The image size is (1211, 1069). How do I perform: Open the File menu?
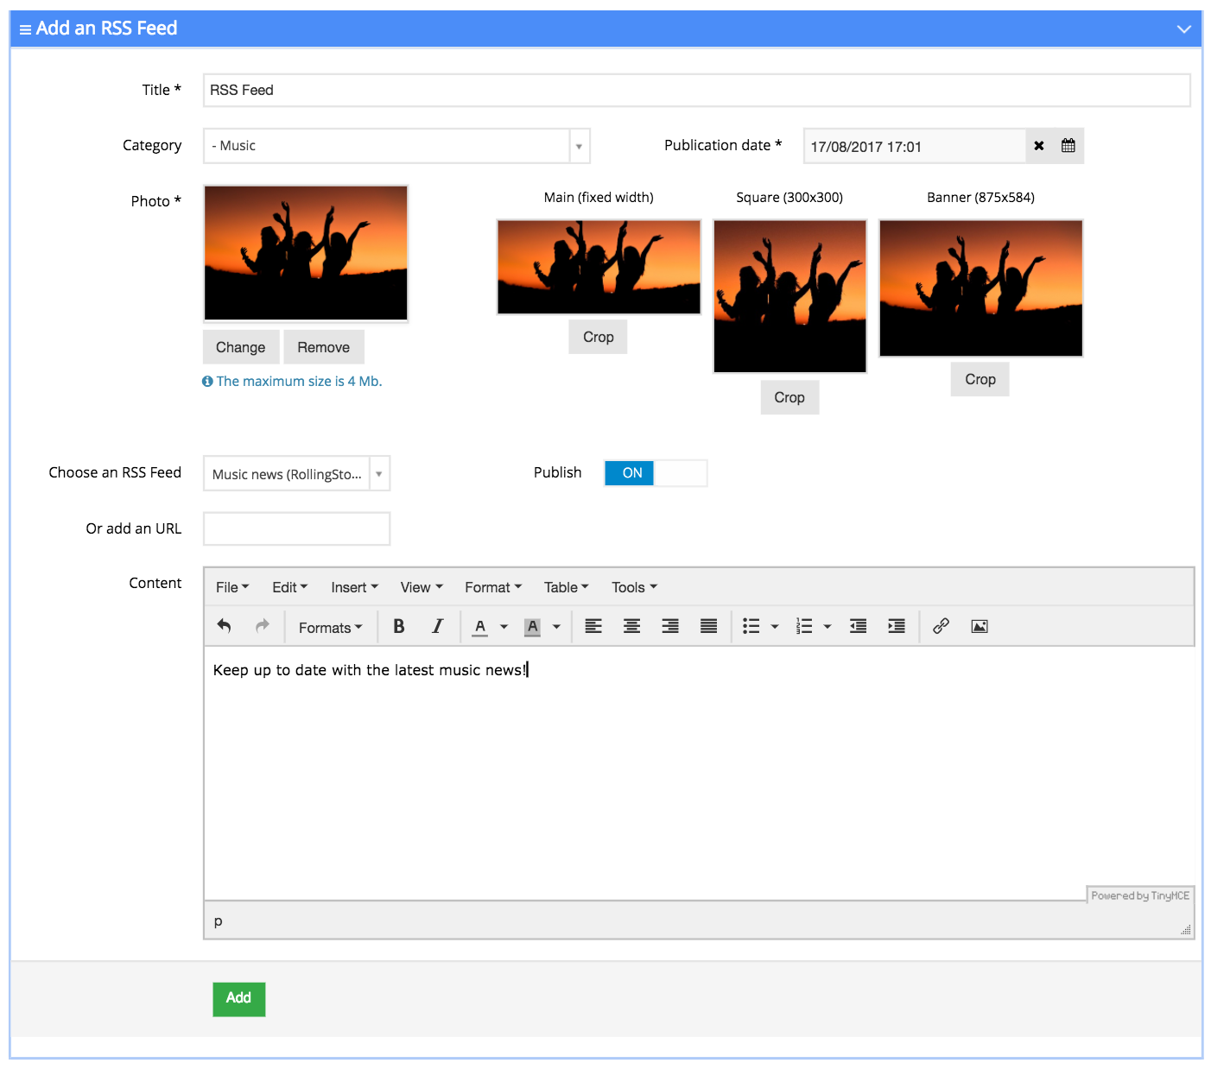[232, 588]
